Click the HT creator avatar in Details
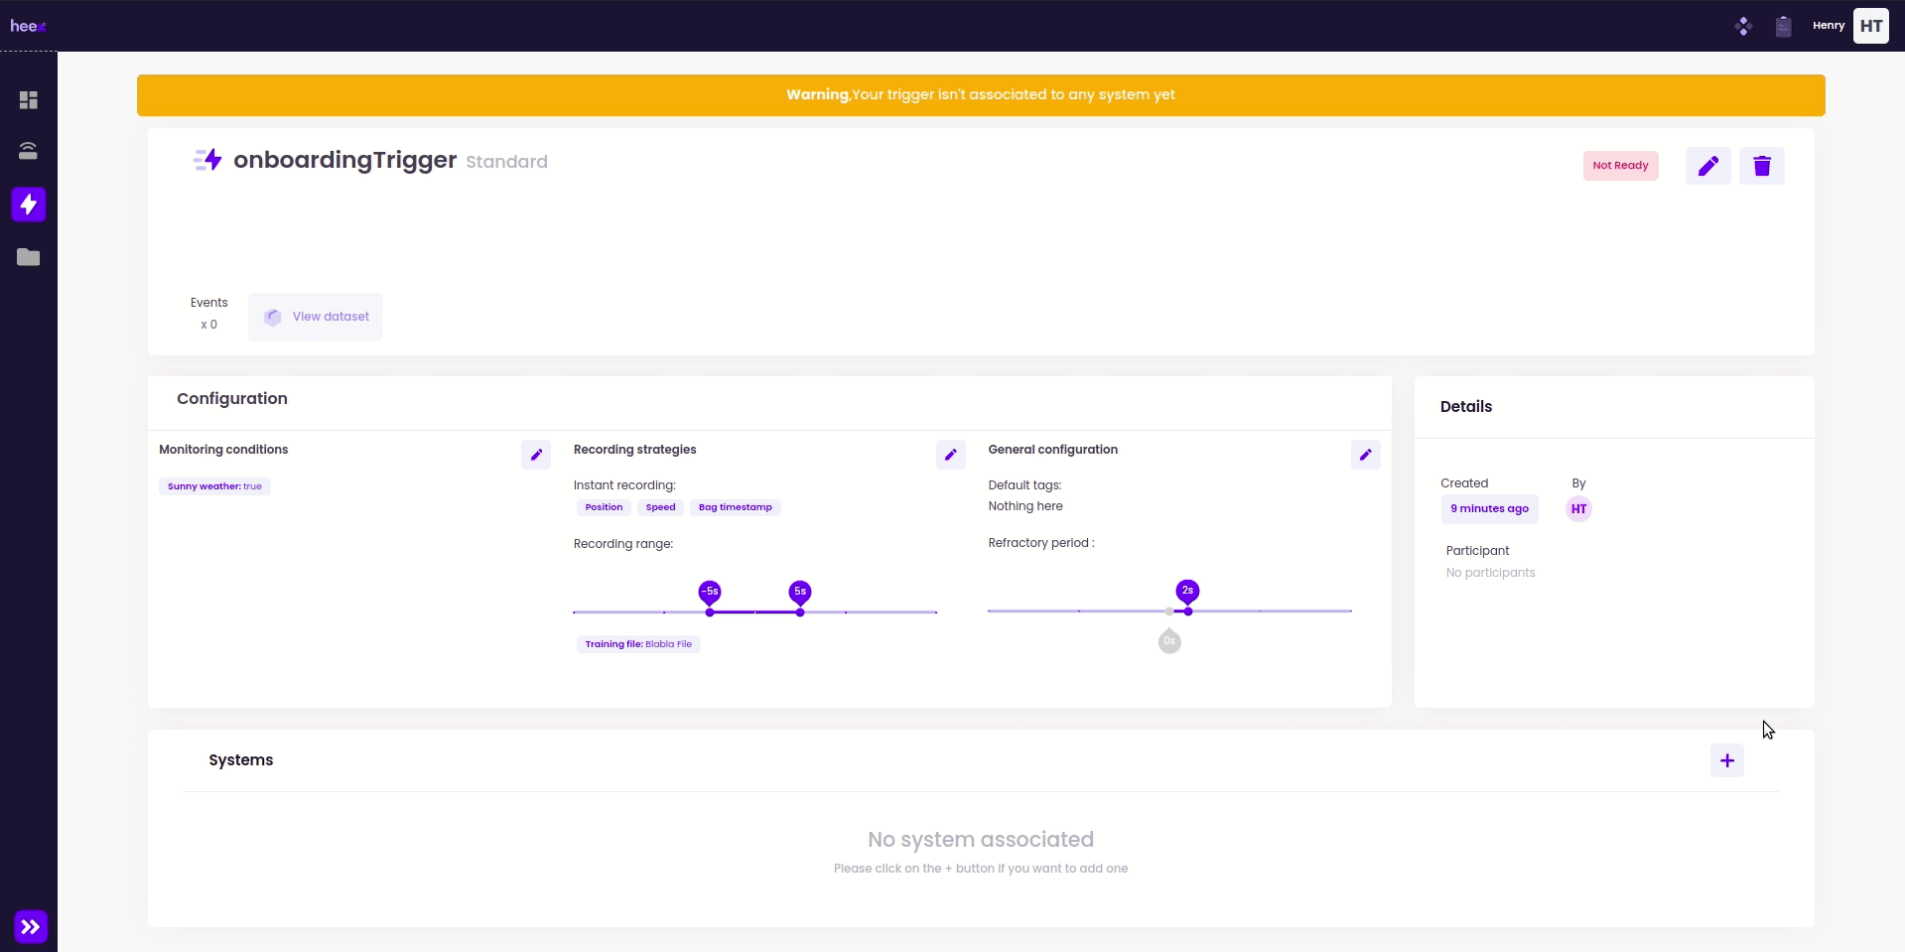The image size is (1905, 952). [x=1578, y=509]
